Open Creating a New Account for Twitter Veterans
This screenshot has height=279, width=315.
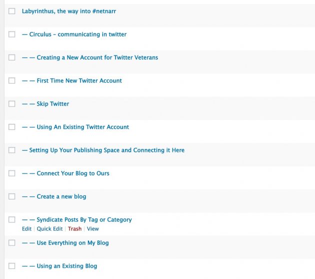[97, 57]
